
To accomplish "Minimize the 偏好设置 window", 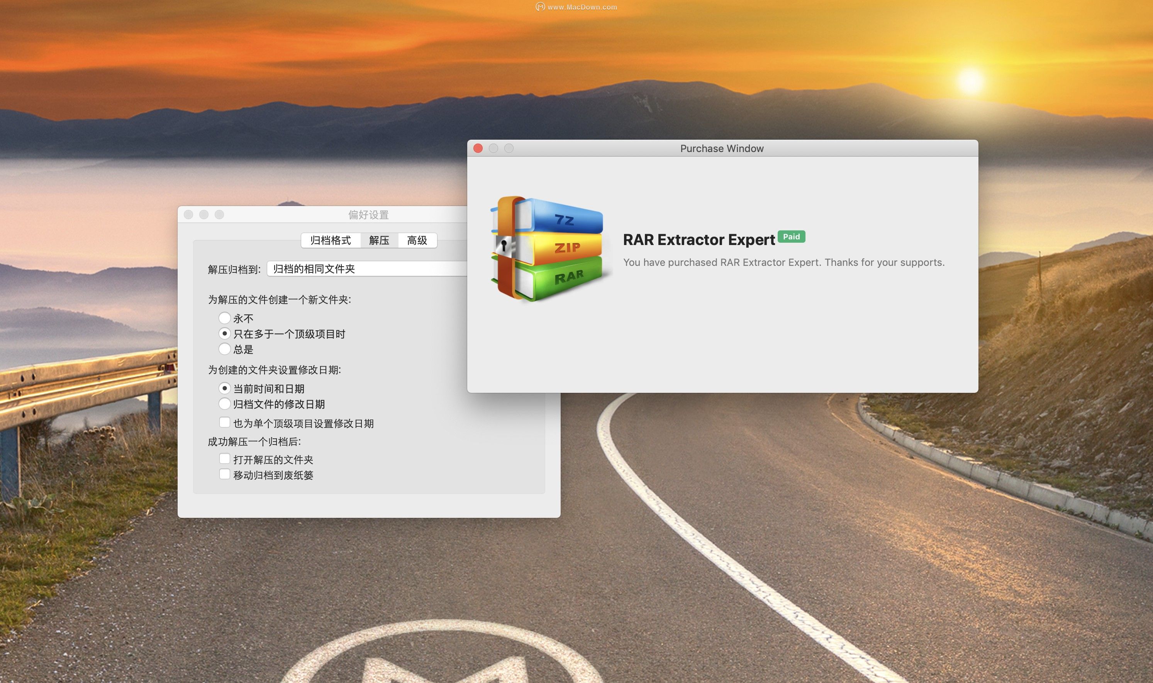I will click(x=204, y=215).
